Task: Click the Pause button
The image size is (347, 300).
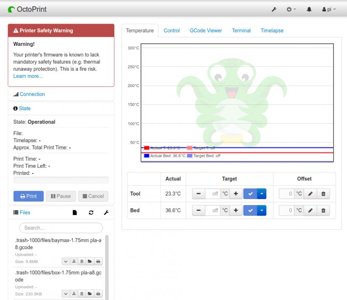Action: pyautogui.click(x=61, y=196)
